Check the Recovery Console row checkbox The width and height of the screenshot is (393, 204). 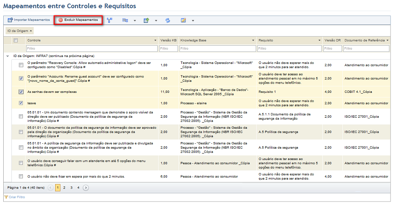click(21, 65)
